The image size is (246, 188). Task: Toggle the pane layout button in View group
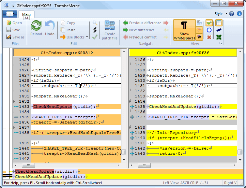click(219, 23)
